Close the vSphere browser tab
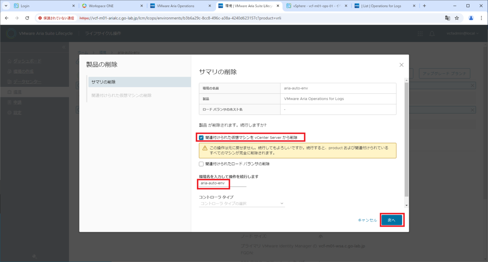 click(x=346, y=6)
